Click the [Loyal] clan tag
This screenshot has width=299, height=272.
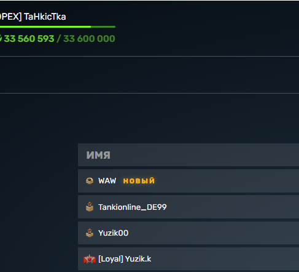111,259
